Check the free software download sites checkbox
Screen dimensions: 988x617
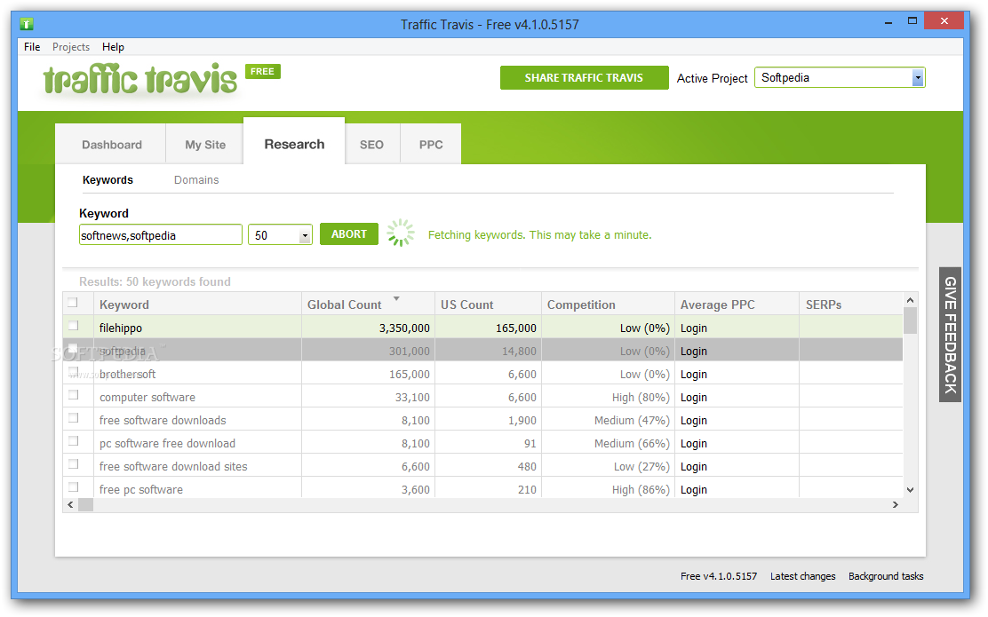(73, 464)
